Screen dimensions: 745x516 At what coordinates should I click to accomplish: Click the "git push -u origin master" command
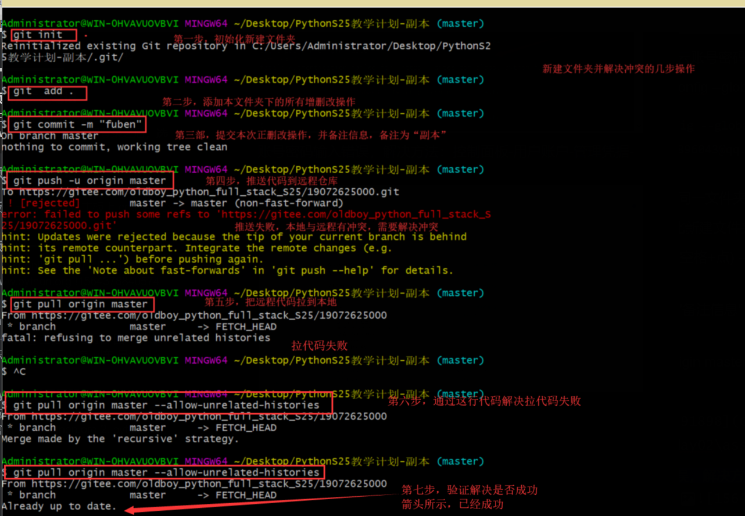coord(89,181)
